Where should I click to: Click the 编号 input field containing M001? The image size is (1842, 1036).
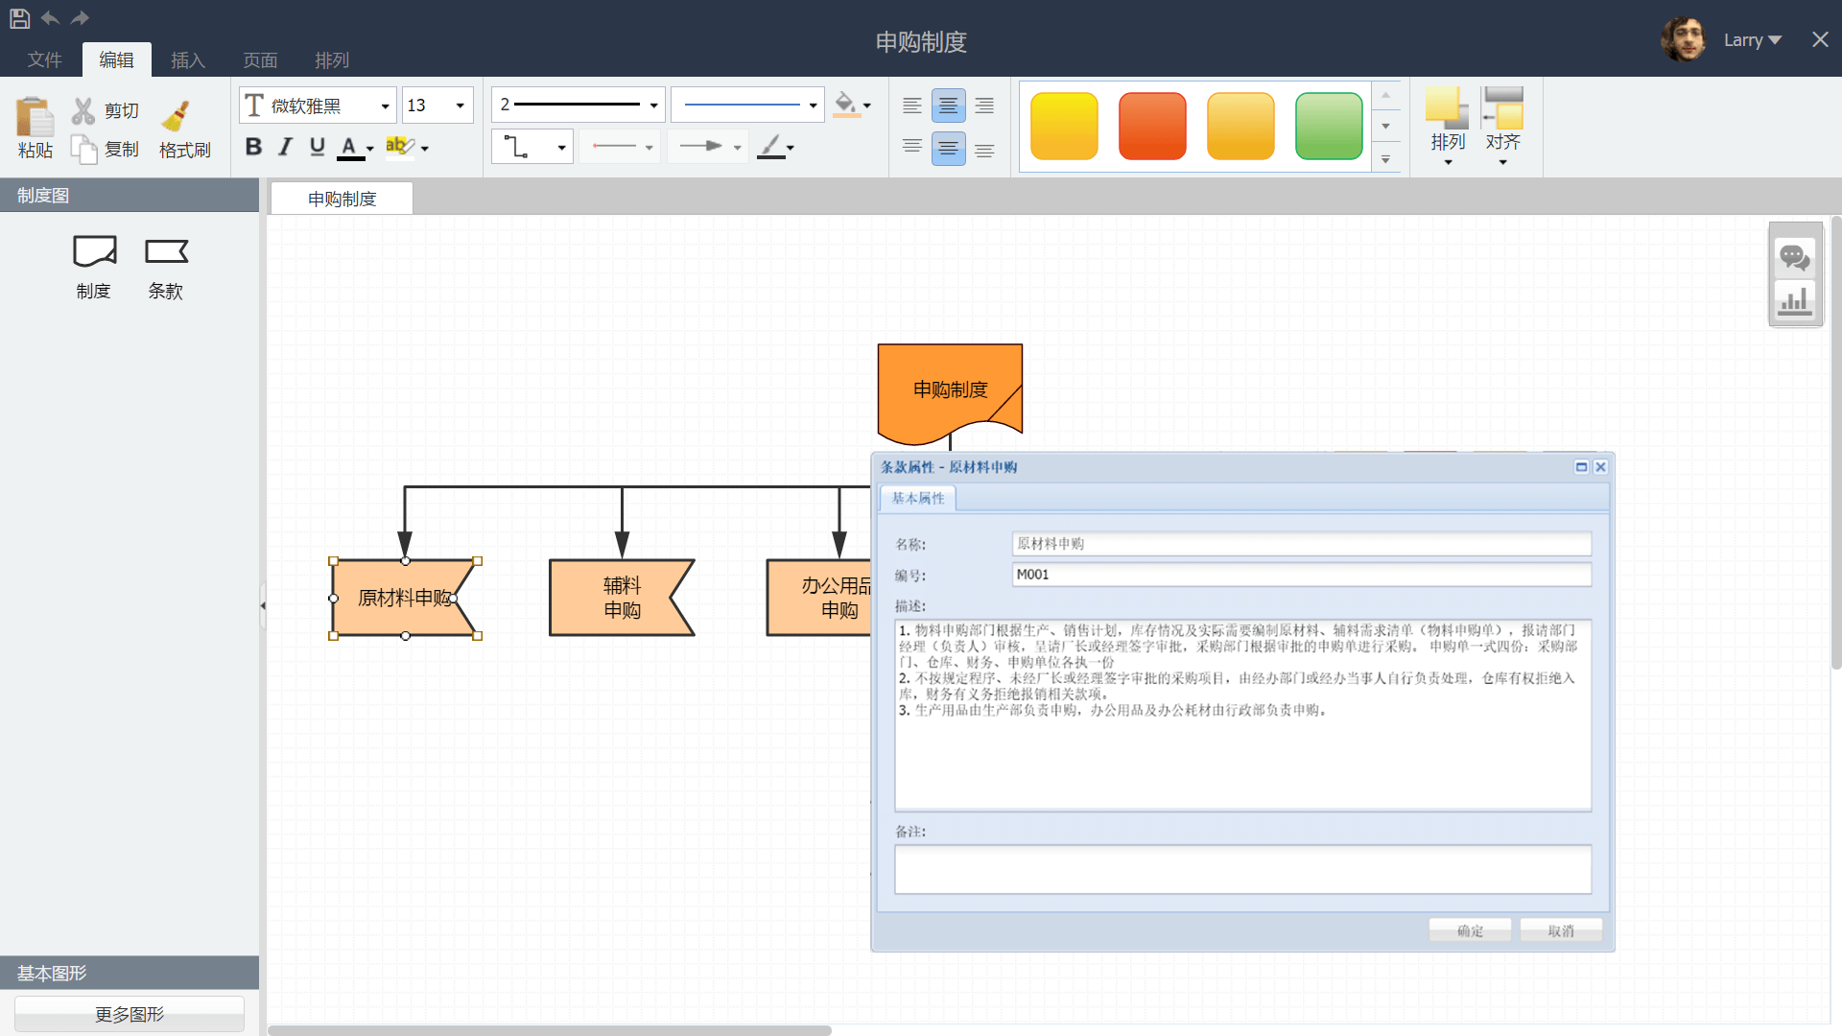[x=1300, y=575]
